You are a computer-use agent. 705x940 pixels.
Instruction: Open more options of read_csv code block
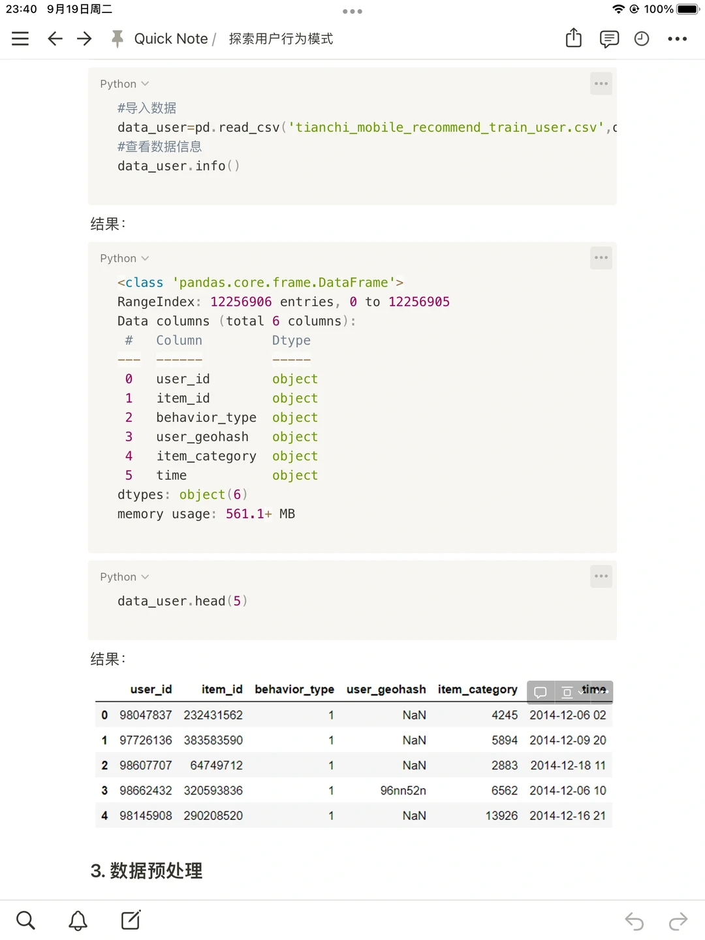(x=601, y=84)
